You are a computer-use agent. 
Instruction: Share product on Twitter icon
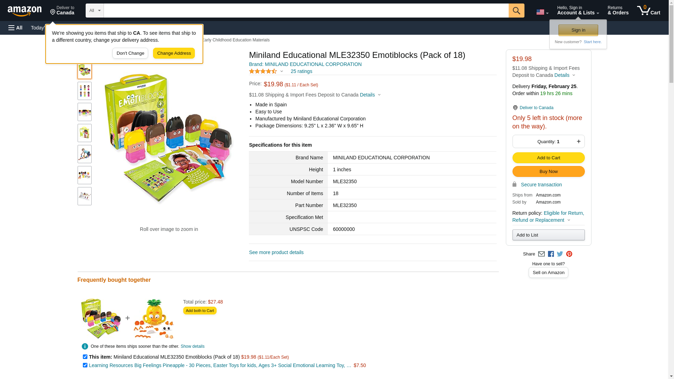coord(560,254)
